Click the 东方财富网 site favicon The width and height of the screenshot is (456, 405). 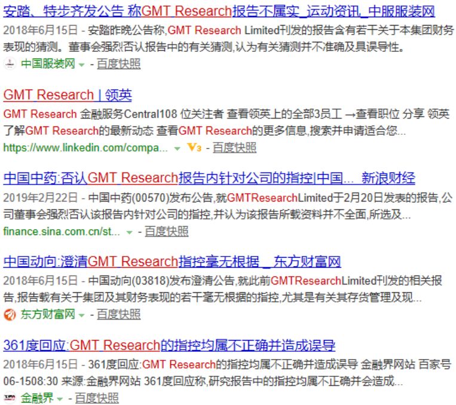pyautogui.click(x=10, y=315)
